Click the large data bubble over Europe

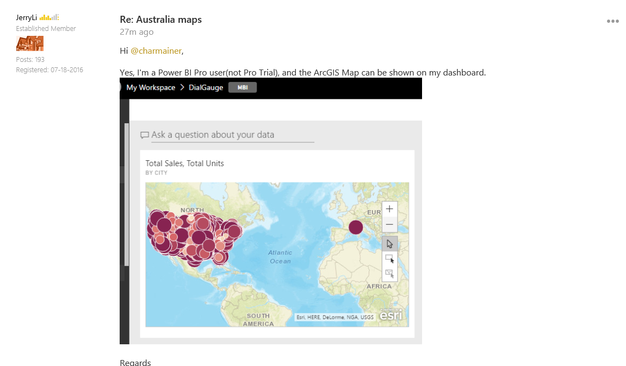coord(356,227)
